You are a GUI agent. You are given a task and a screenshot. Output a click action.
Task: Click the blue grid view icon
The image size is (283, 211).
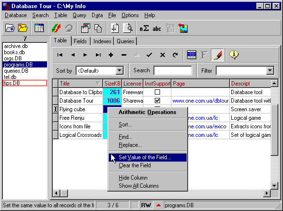pos(191,55)
